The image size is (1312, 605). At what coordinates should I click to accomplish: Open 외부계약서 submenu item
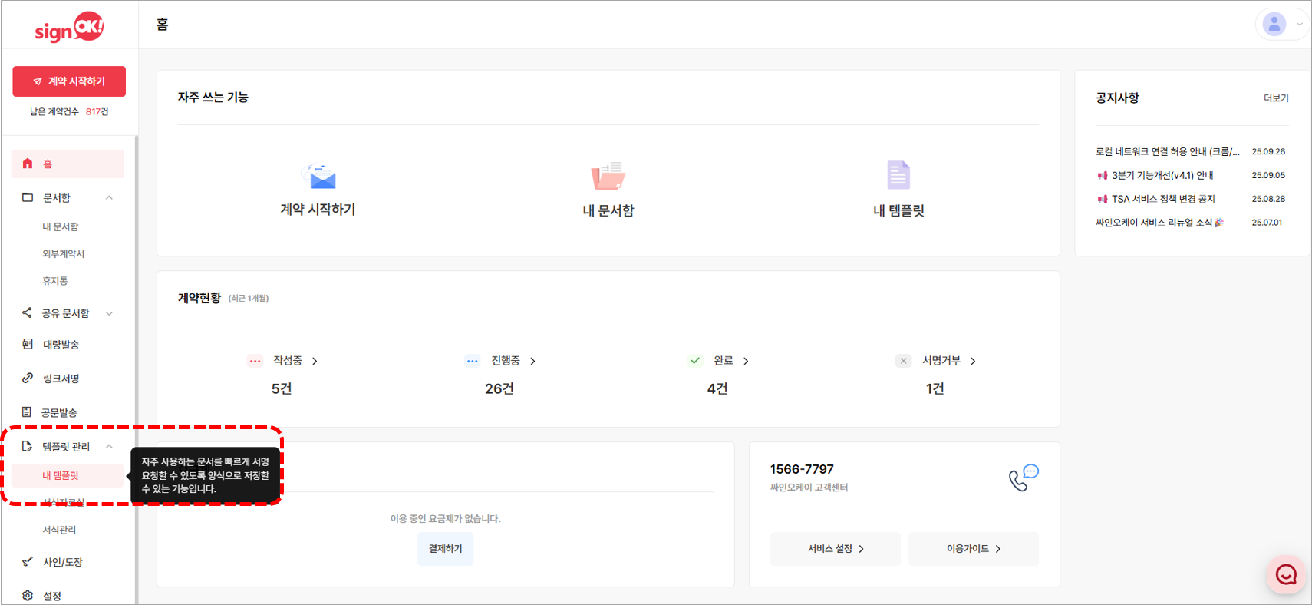click(x=63, y=254)
